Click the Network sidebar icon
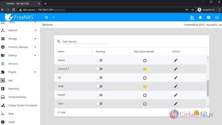222x125 pixels. (x=3, y=30)
